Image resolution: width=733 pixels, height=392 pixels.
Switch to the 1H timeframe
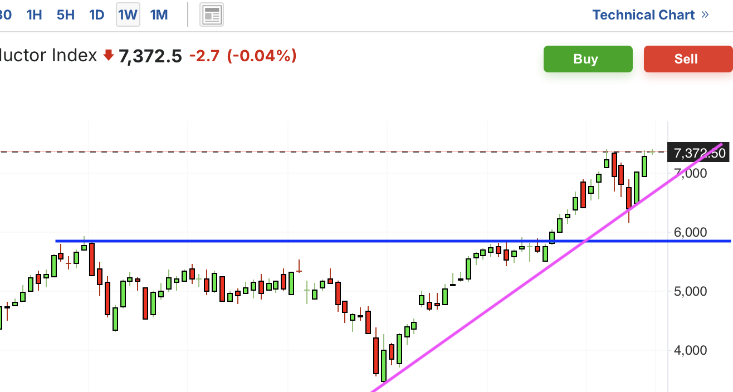click(35, 14)
